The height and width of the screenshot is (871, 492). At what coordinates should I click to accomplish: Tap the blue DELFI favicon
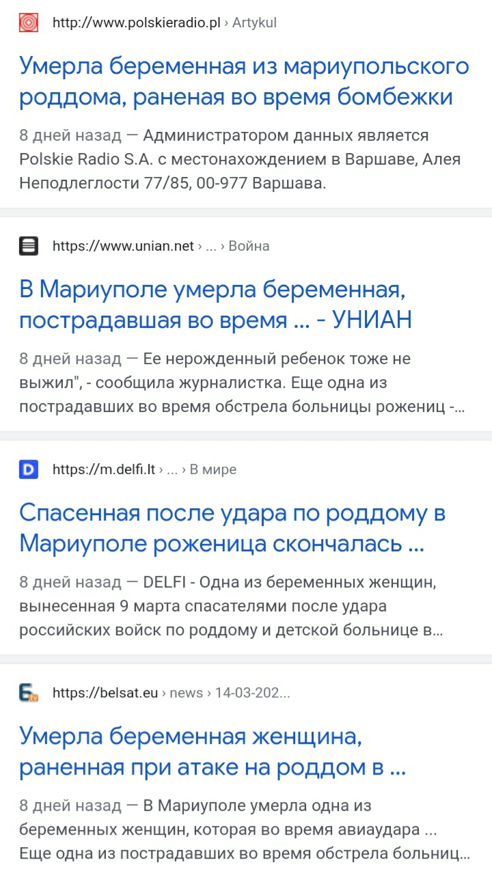tap(29, 469)
